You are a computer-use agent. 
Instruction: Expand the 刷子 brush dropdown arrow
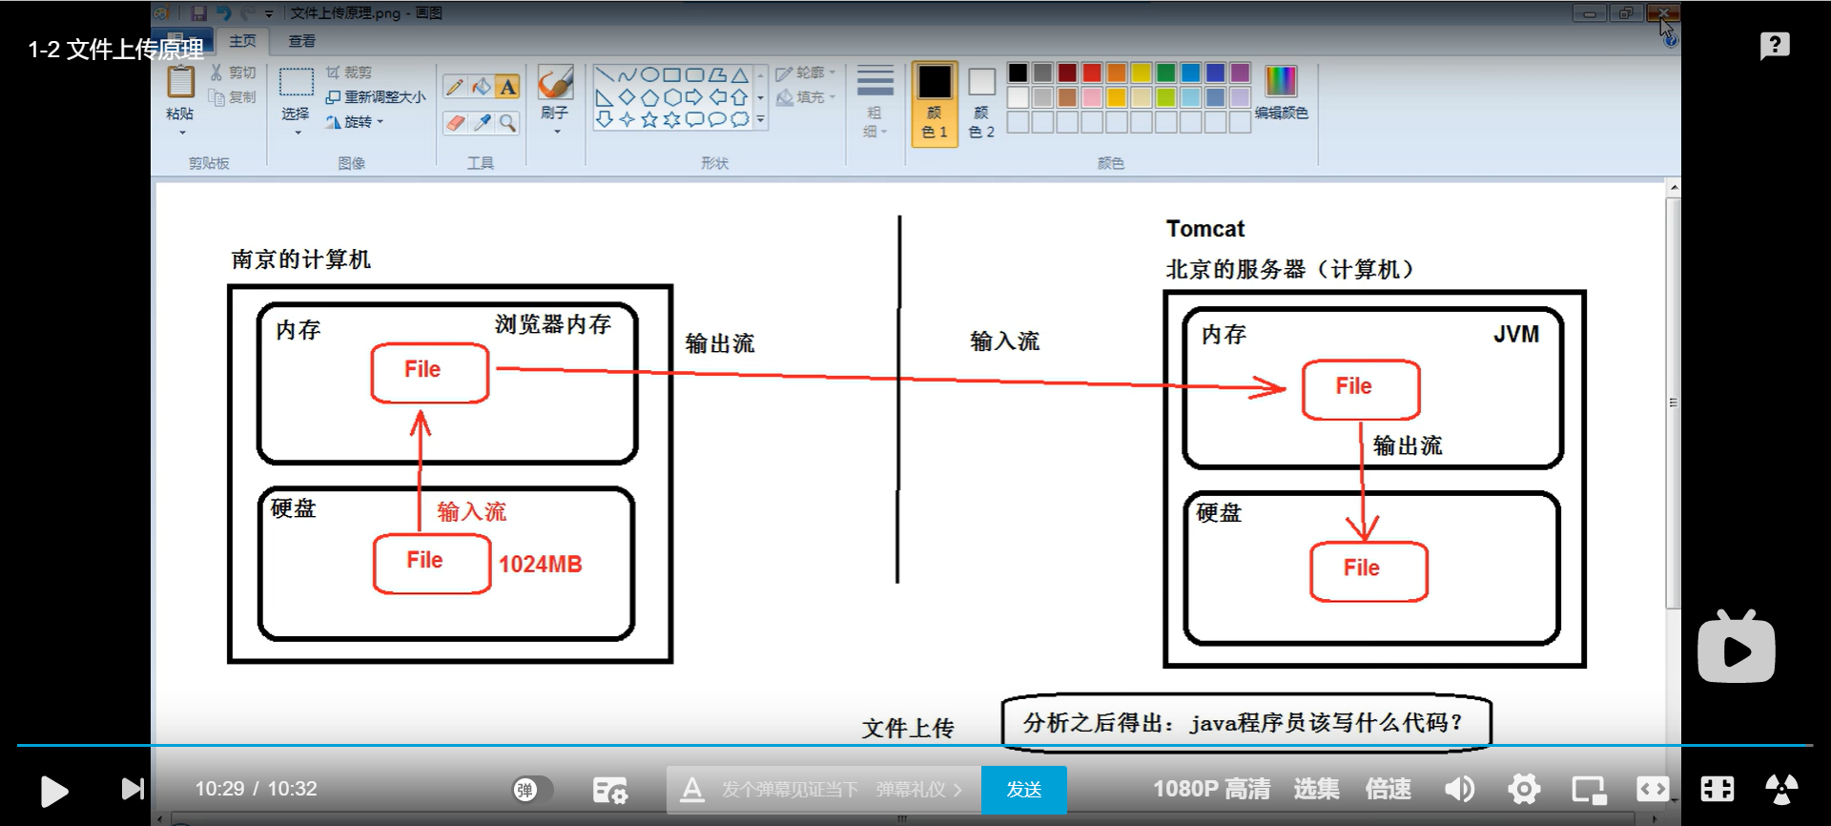(x=556, y=132)
